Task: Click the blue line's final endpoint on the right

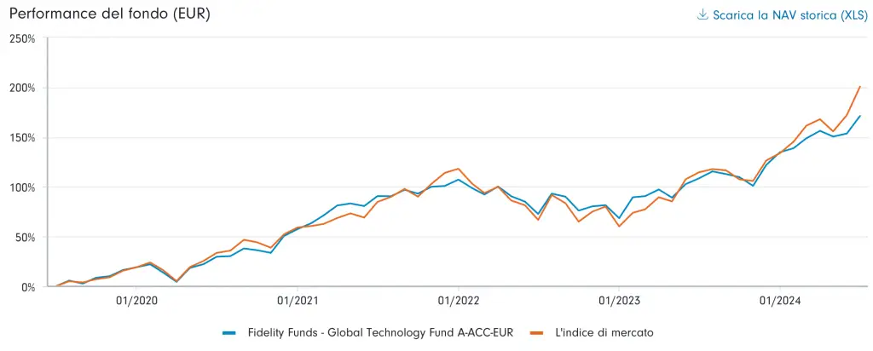Action: (x=859, y=116)
